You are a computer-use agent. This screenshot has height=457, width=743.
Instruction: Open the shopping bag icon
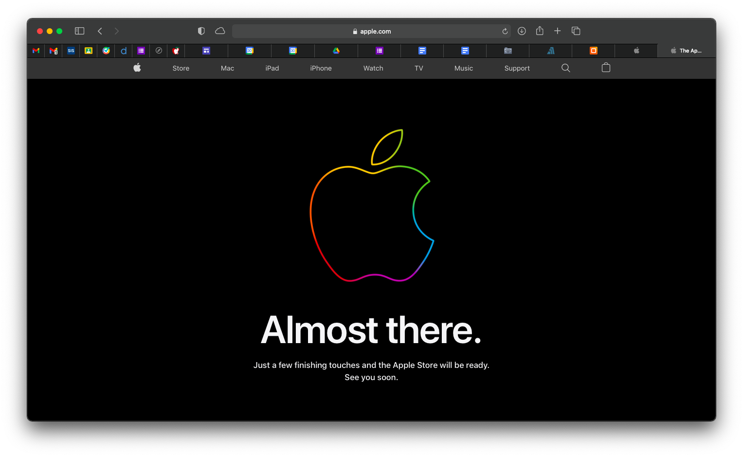(606, 68)
